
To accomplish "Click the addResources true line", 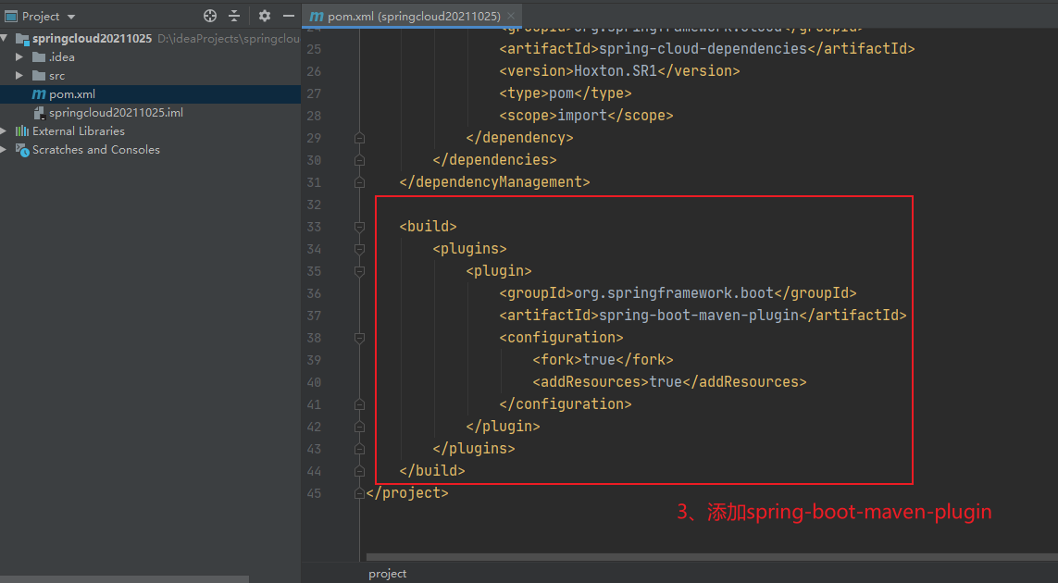I will pos(669,382).
